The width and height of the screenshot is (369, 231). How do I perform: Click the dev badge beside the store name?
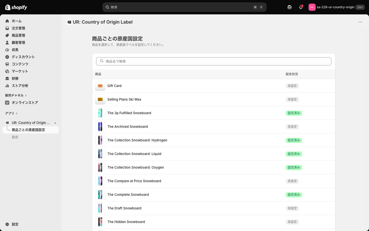click(360, 7)
